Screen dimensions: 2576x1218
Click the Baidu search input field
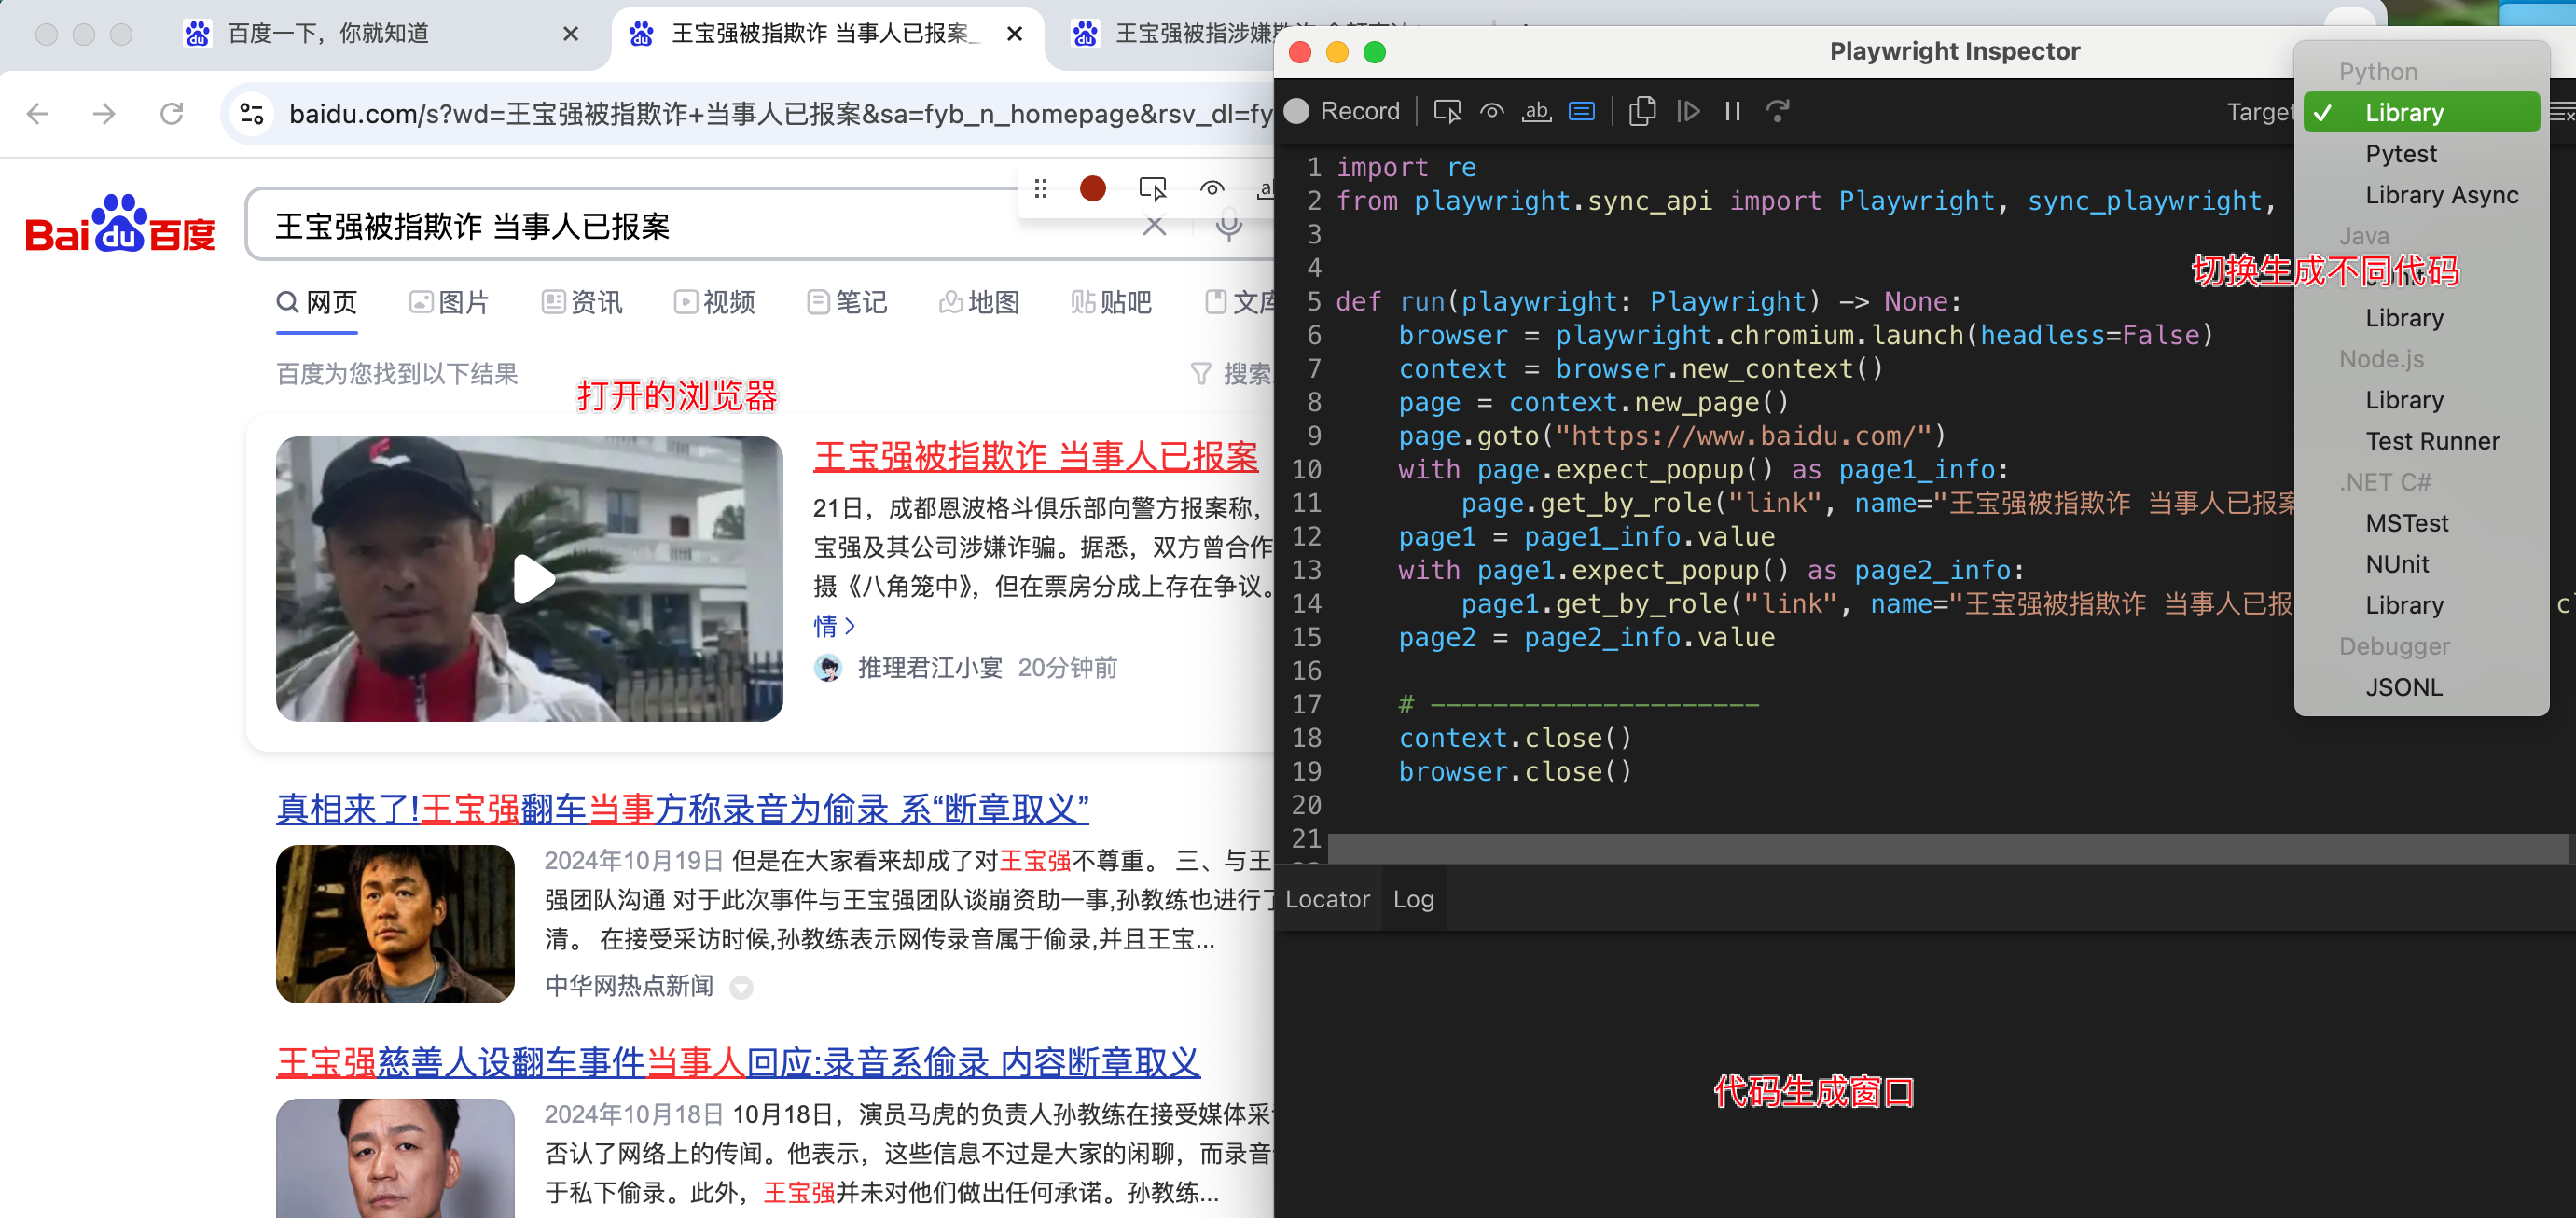700,226
